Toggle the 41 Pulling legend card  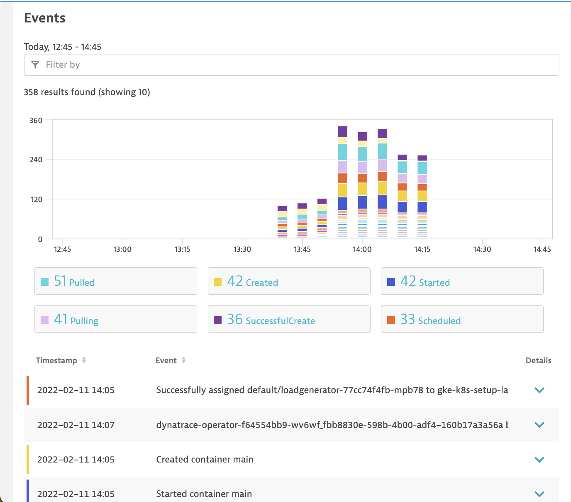point(116,319)
